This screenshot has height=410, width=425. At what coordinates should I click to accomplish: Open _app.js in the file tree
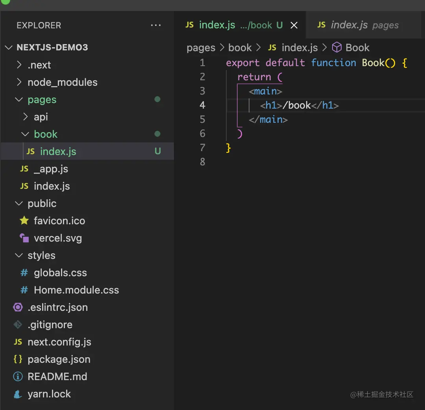[51, 169]
